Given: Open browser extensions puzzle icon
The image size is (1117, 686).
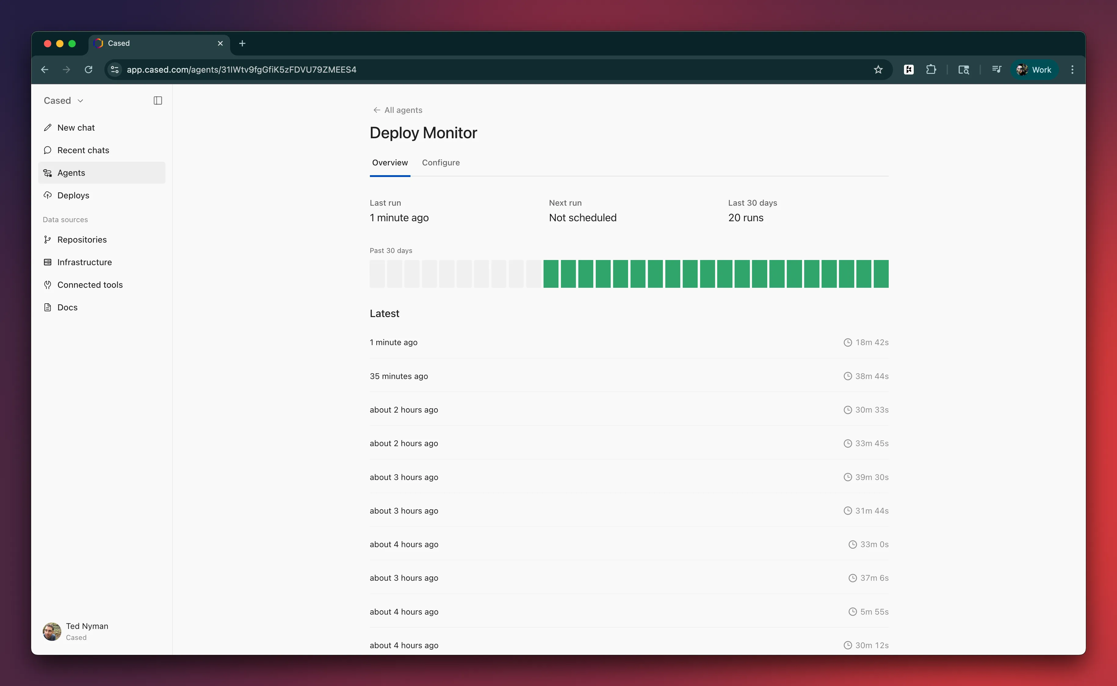Looking at the screenshot, I should pos(931,69).
